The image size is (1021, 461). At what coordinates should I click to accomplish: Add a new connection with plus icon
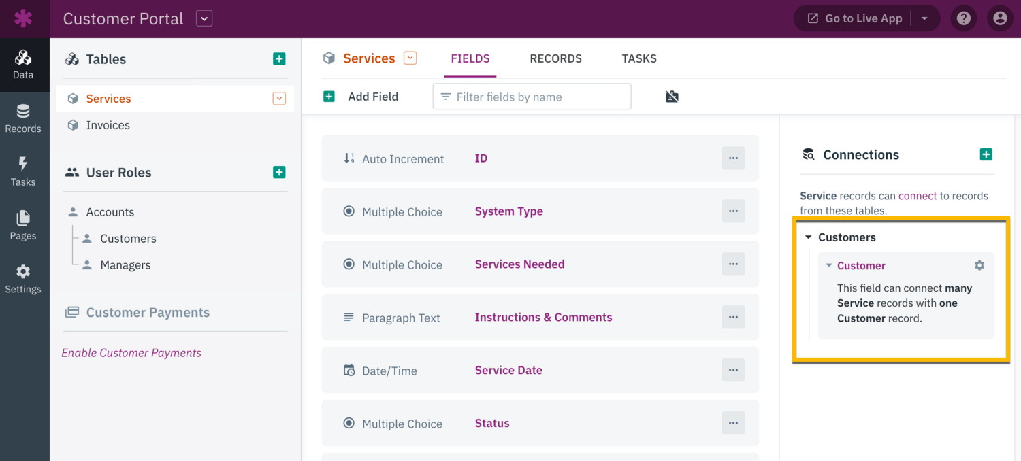point(986,154)
